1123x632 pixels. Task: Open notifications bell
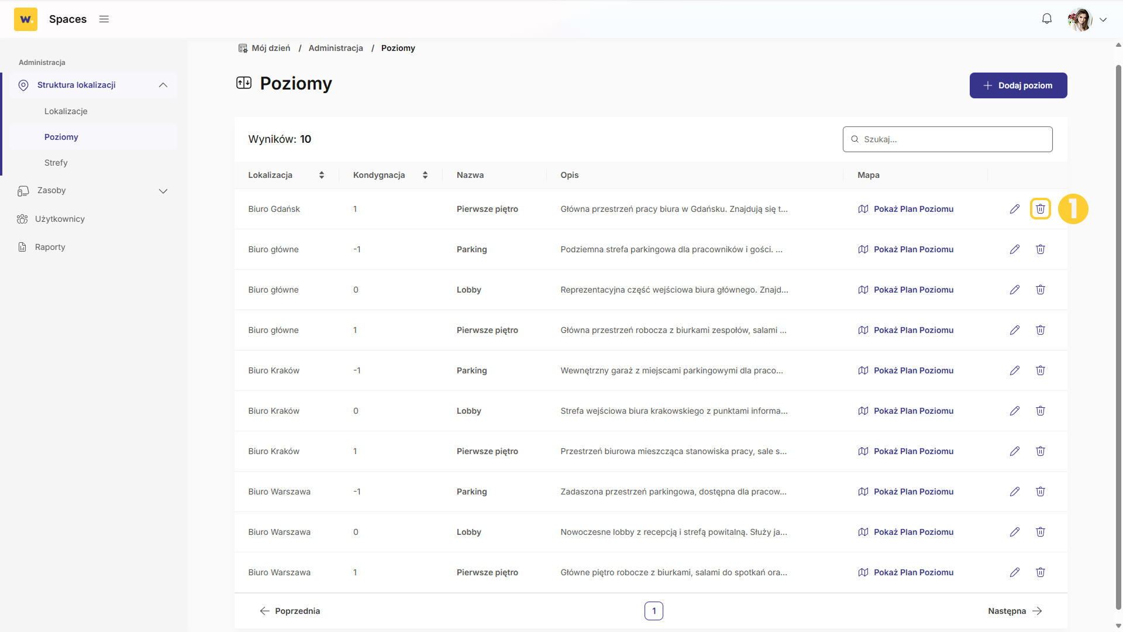click(1047, 19)
